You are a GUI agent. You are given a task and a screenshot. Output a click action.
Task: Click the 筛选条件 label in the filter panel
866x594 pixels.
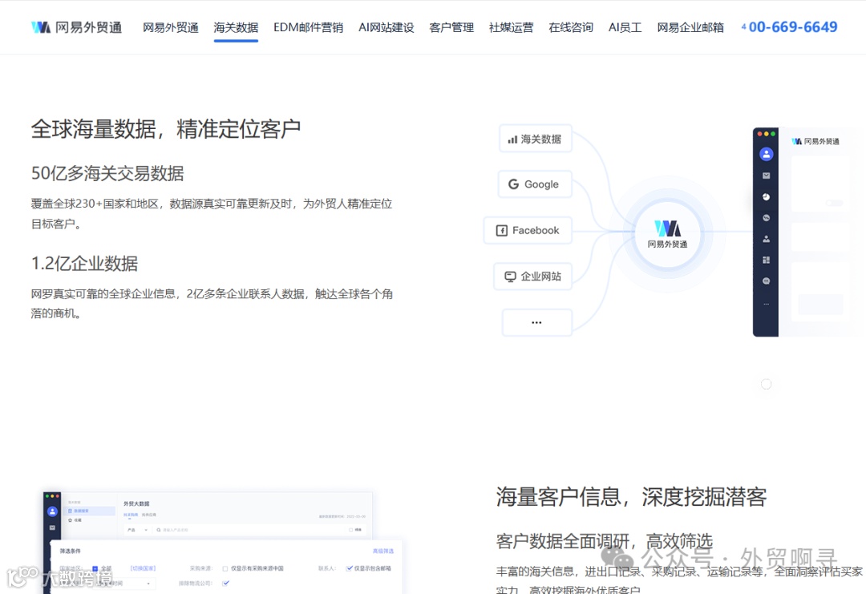(70, 551)
